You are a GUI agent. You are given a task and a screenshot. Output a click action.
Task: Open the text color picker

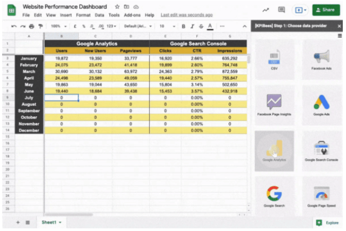tap(209, 26)
